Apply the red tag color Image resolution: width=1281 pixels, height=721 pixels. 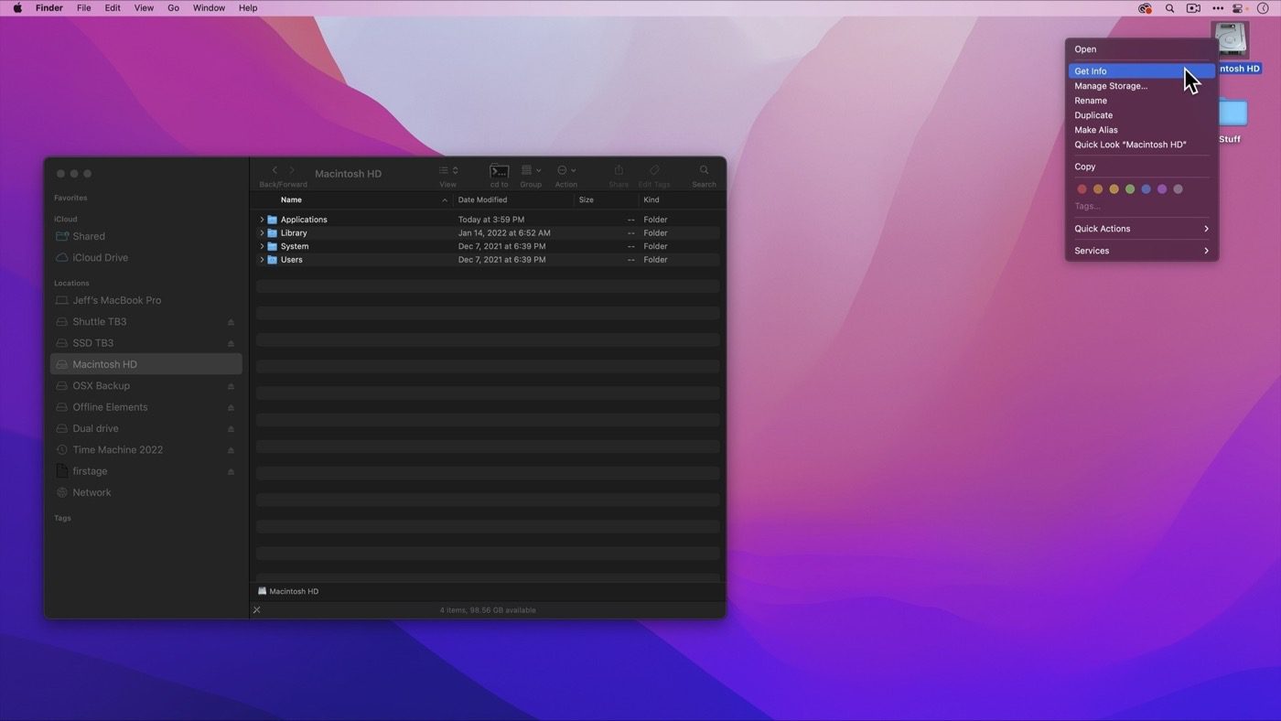1082,189
